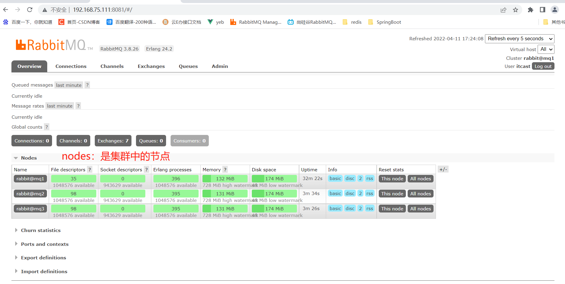Image resolution: width=565 pixels, height=284 pixels.
Task: Toggle node columns with +/- button
Action: tap(443, 169)
